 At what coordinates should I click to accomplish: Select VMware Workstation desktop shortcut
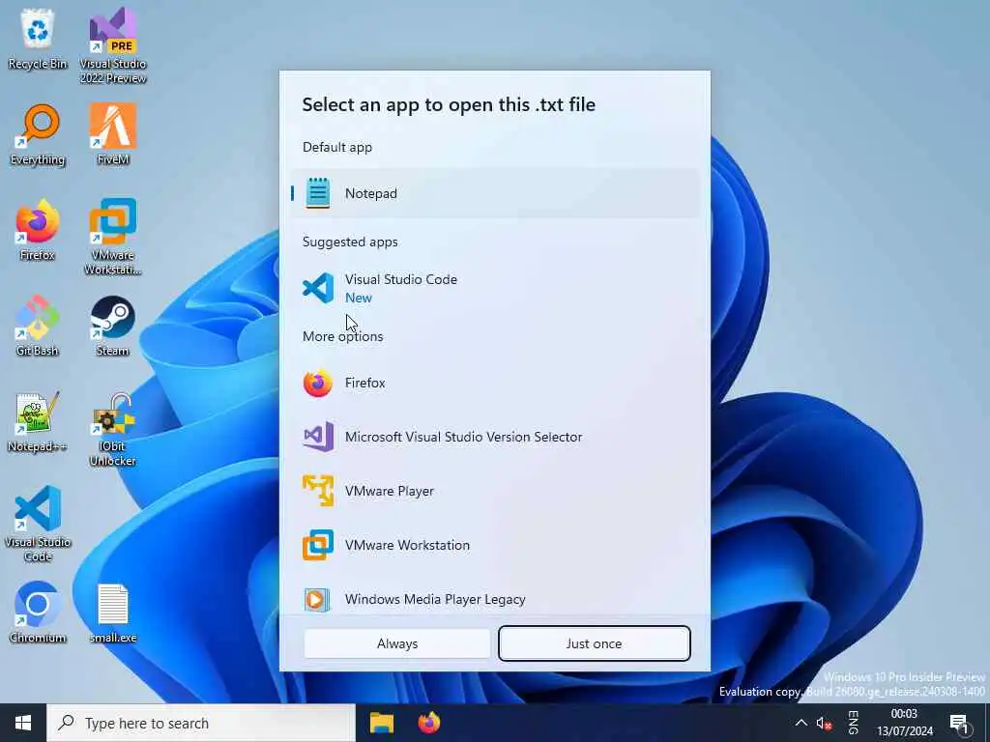(x=113, y=237)
